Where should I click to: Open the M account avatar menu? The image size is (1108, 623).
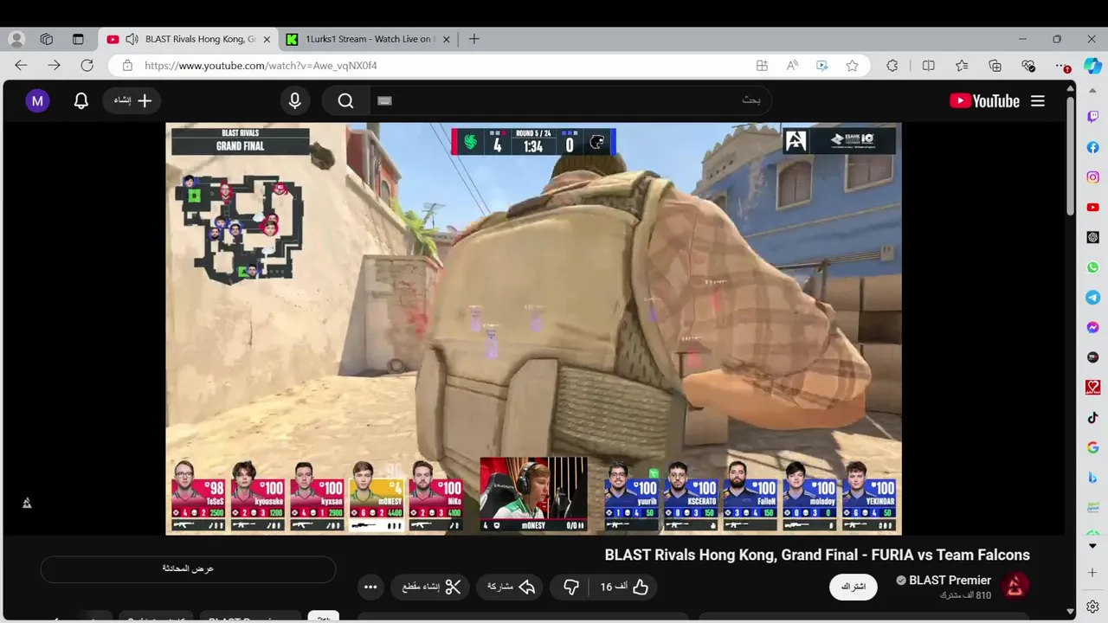[37, 101]
